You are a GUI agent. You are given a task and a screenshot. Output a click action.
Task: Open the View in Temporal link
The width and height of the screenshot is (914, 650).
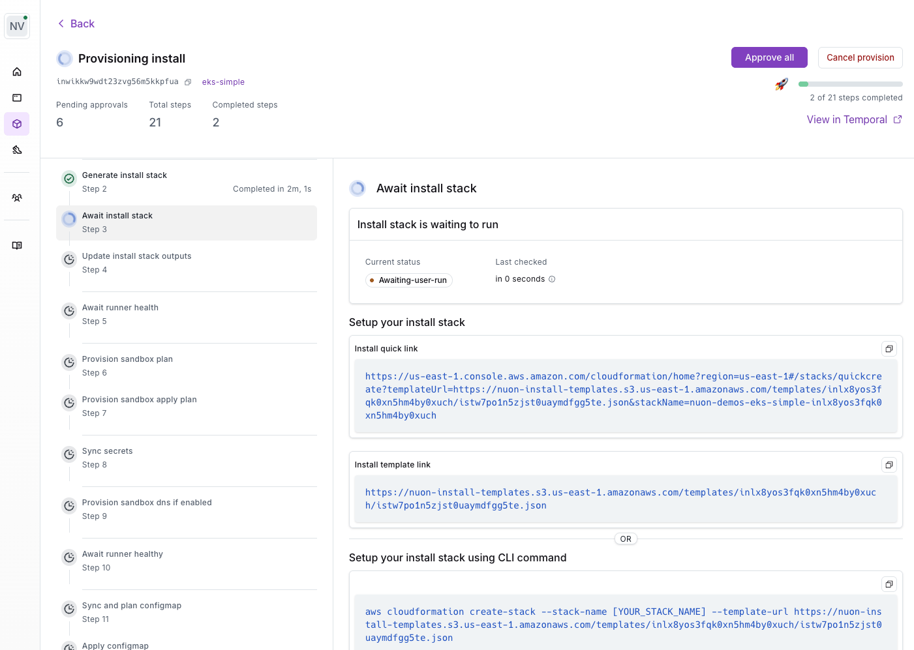[x=854, y=119]
